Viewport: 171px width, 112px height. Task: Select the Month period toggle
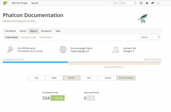coord(71,78)
